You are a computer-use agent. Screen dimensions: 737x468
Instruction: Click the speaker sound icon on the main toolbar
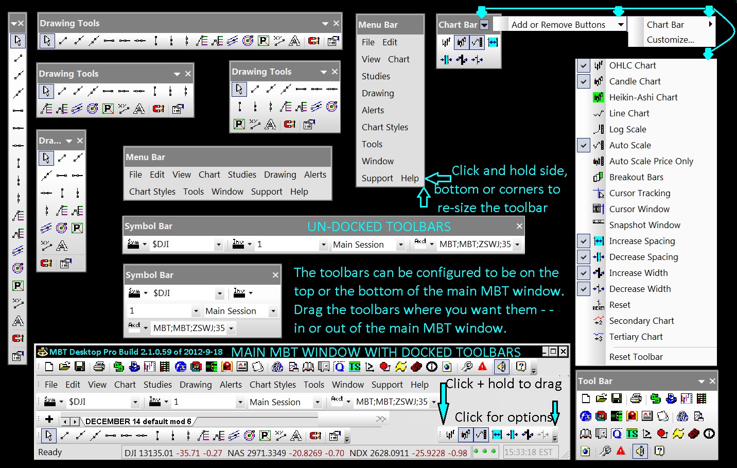pyautogui.click(x=501, y=367)
